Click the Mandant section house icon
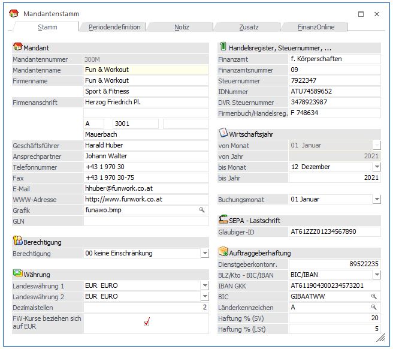The image size is (393, 349). click(x=17, y=47)
